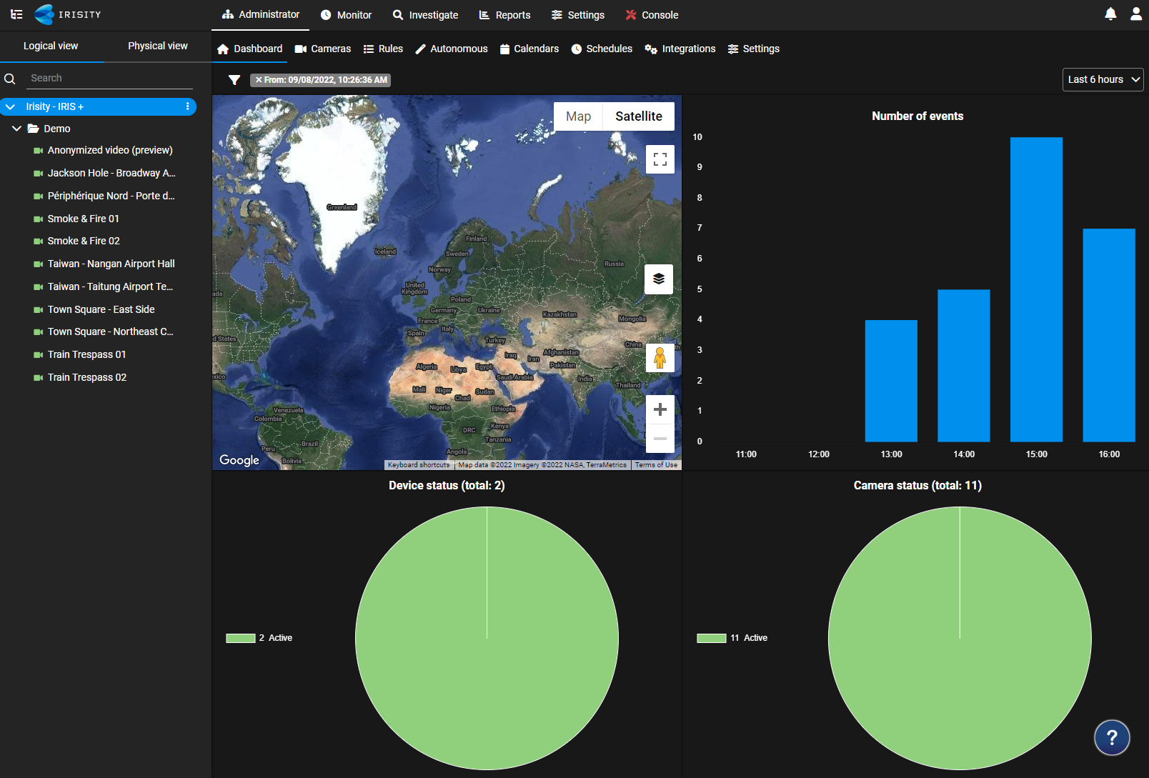This screenshot has height=778, width=1149.
Task: Open the map layers button
Action: click(x=659, y=279)
